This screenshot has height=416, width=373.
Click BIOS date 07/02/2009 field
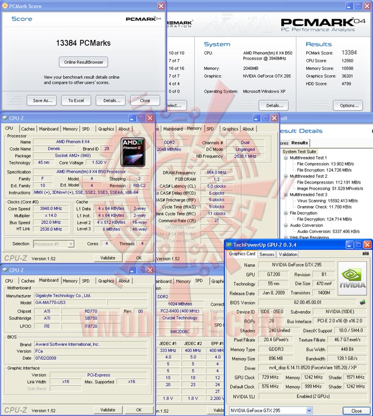coord(91,358)
